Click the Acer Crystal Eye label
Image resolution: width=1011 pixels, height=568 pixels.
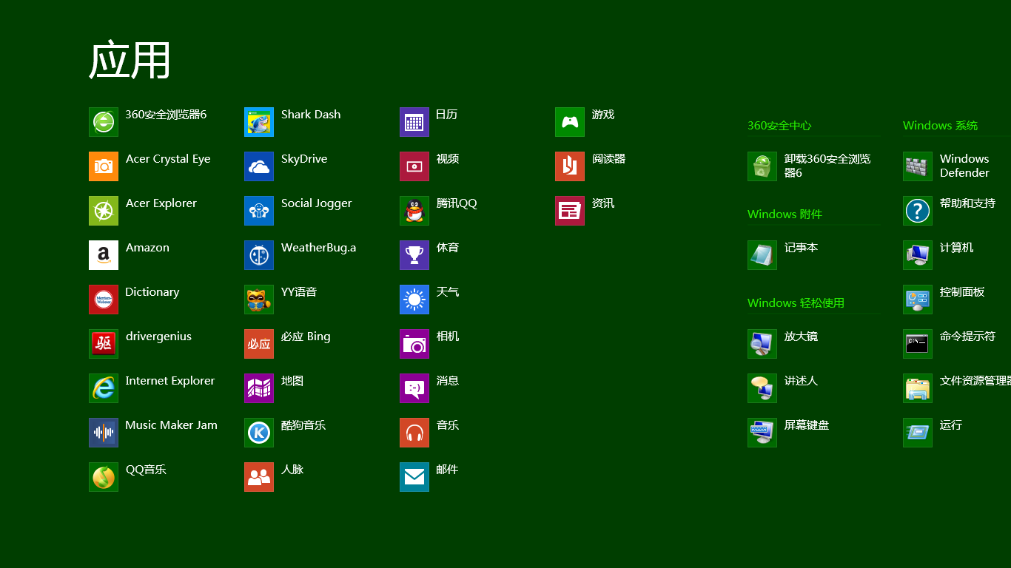pyautogui.click(x=168, y=159)
